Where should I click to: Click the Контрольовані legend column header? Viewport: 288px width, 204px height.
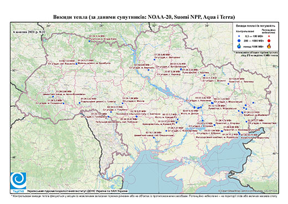[x=245, y=32]
